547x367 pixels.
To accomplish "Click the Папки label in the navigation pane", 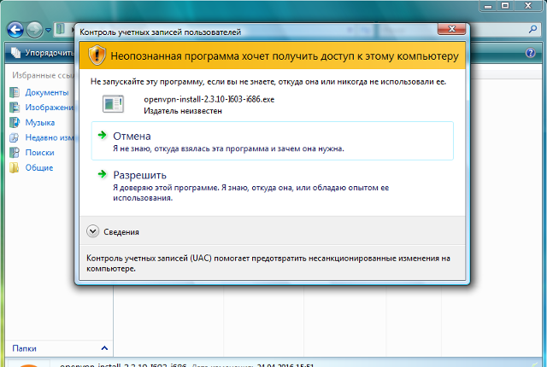I will (x=24, y=348).
